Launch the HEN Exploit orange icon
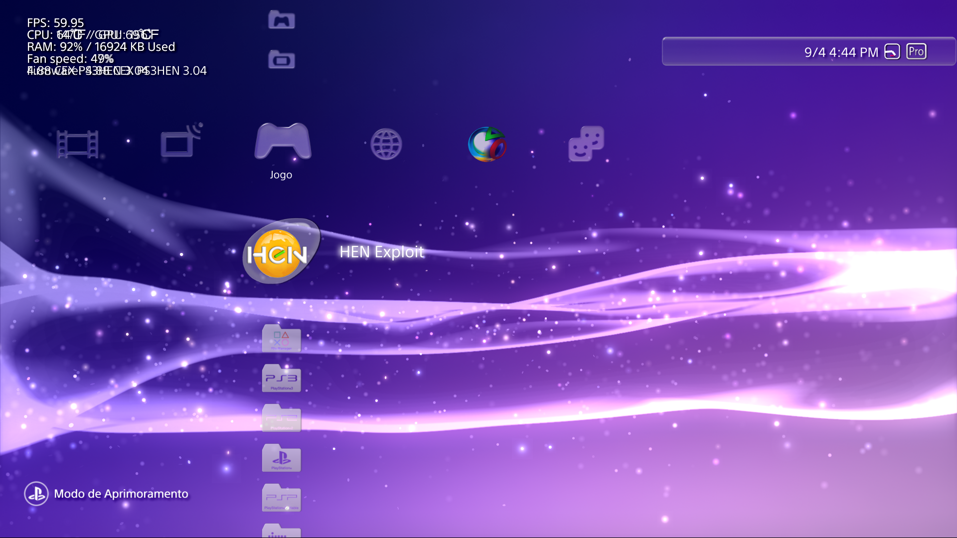 tap(279, 252)
